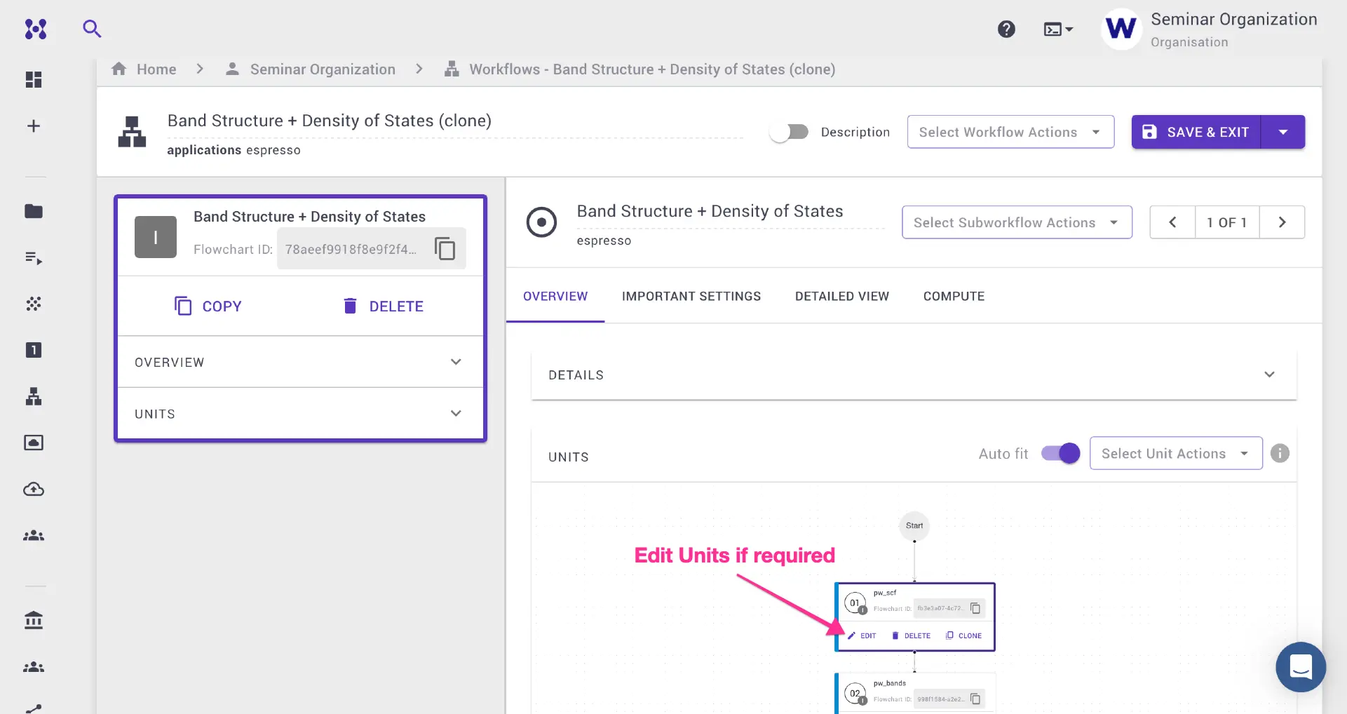Viewport: 1347px width, 714px height.
Task: Open the COMPUTE tab
Action: click(x=954, y=296)
